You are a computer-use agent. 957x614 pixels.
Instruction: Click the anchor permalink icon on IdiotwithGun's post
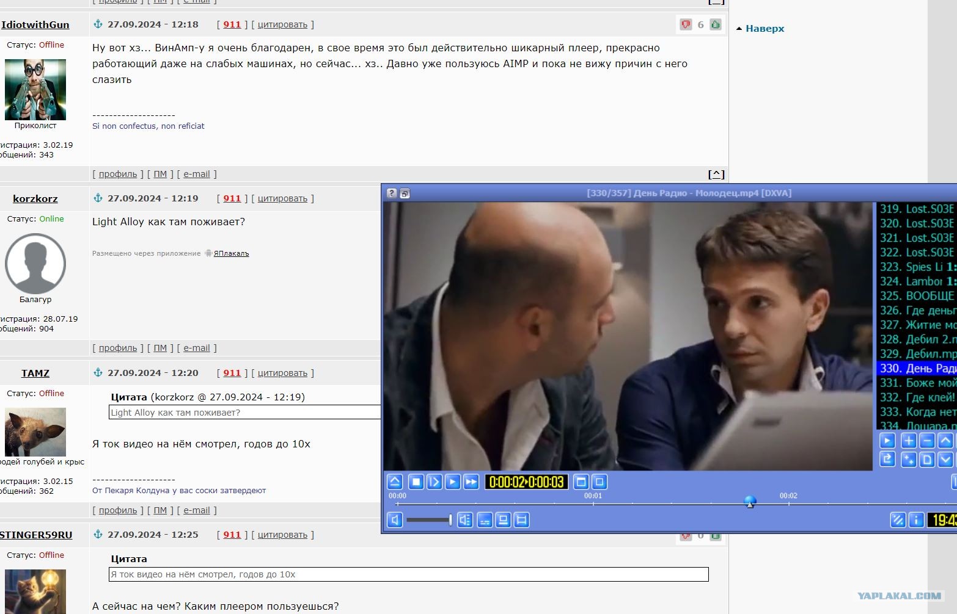[98, 24]
